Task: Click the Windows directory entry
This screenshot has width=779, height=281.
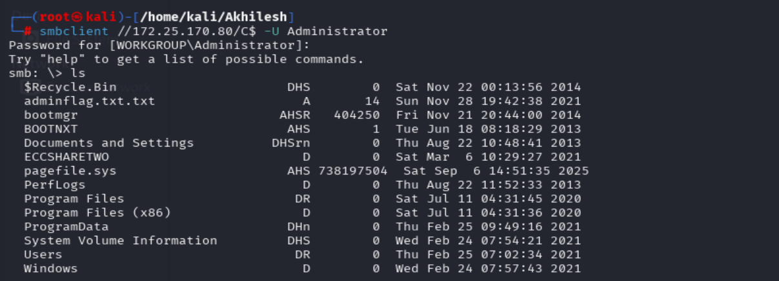Action: coord(51,268)
